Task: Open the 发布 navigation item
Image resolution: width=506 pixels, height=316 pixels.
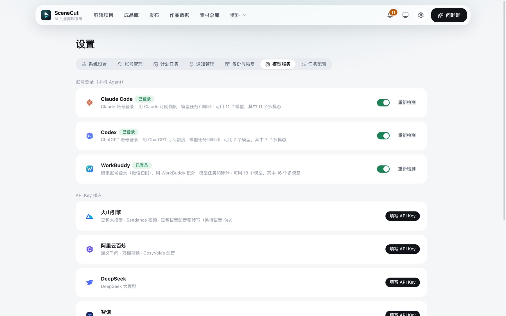Action: click(x=154, y=15)
